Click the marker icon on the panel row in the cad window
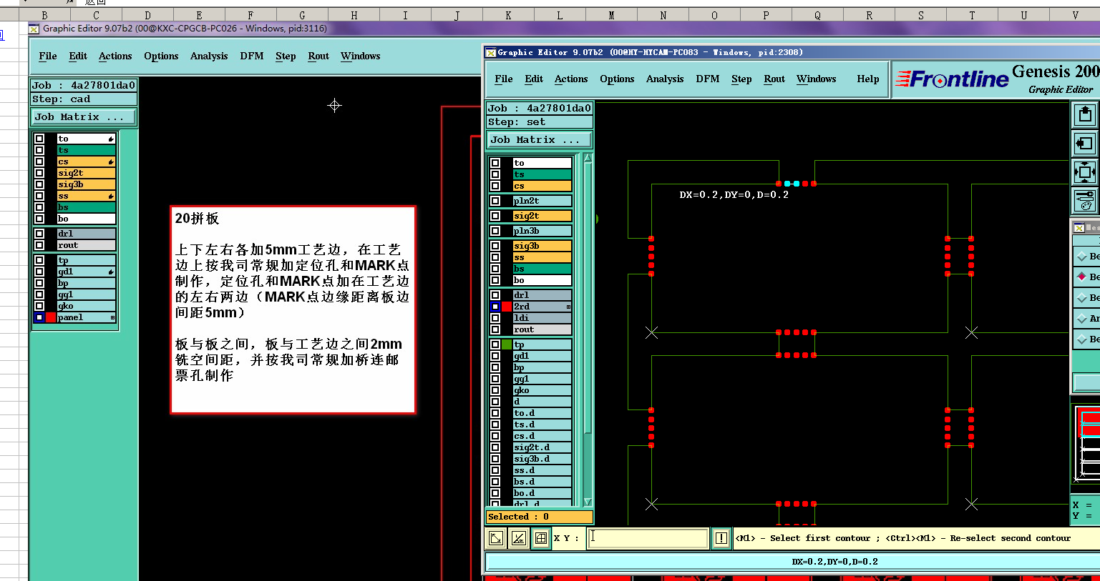Screen dimensions: 1100x581 (x=112, y=317)
